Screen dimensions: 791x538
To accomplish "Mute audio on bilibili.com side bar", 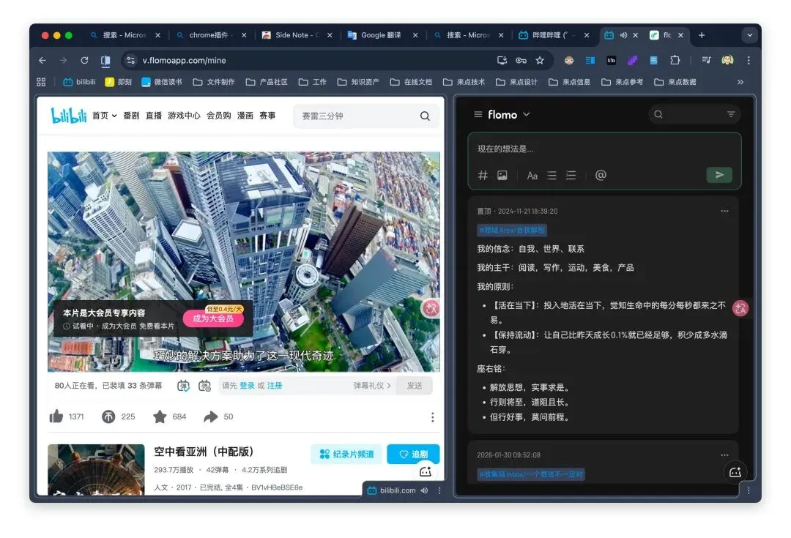I will point(424,490).
